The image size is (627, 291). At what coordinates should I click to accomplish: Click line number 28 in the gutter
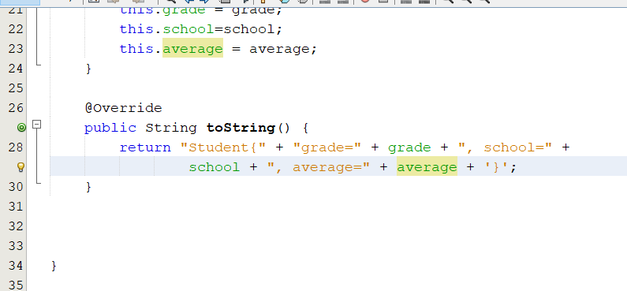(16, 147)
